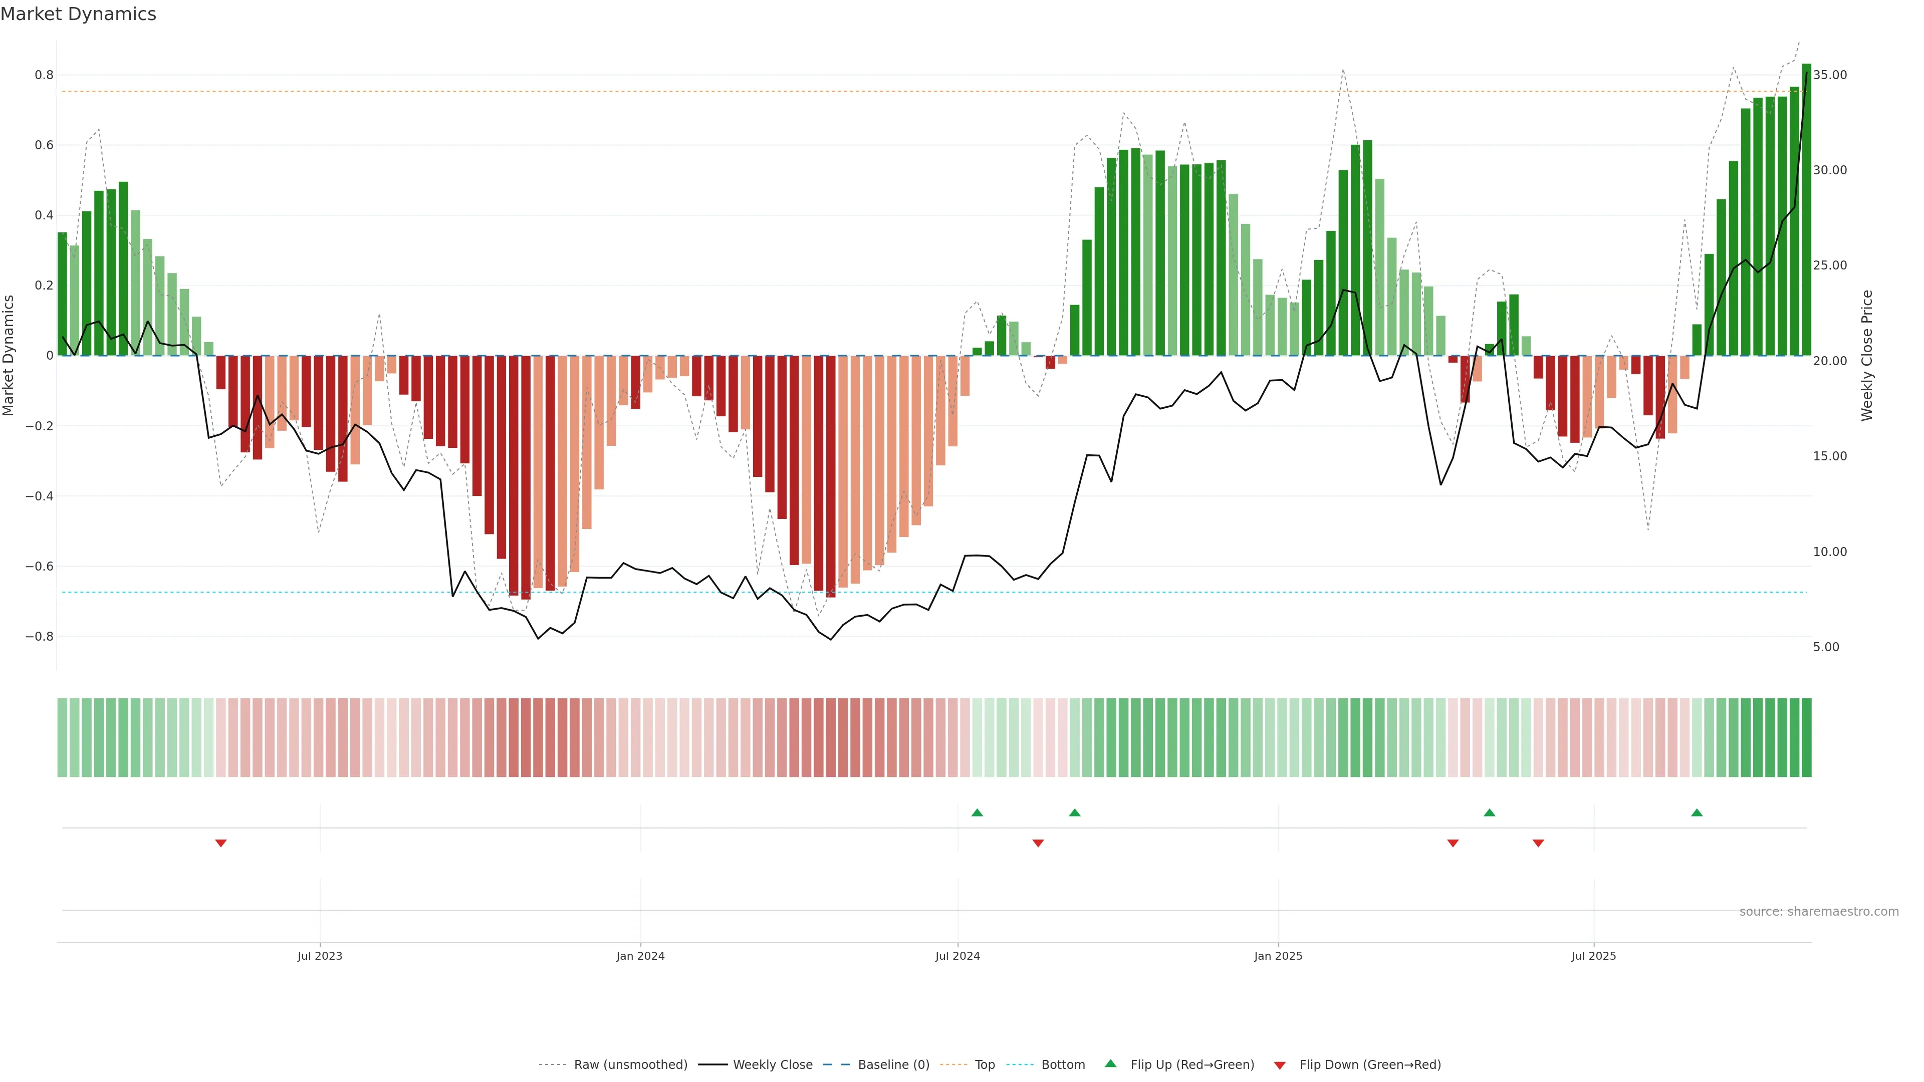Click the Flip Up triangle legend icon
1924x1082 pixels.
[x=1110, y=1063]
